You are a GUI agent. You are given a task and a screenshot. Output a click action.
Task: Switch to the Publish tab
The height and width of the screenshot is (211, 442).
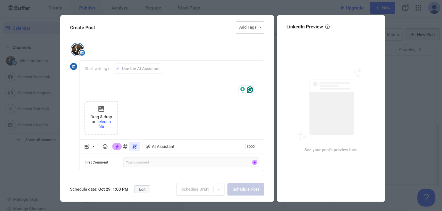(x=87, y=8)
